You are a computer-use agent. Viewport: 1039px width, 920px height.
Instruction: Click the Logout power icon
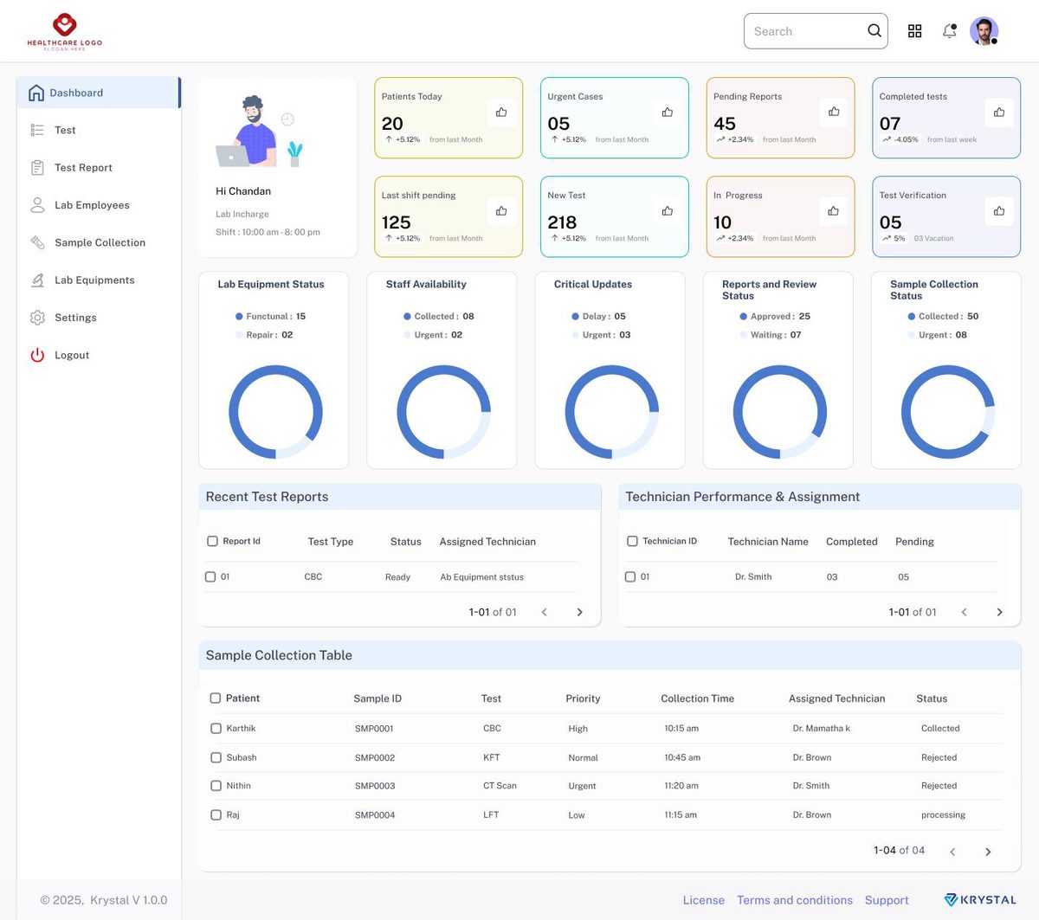(37, 355)
